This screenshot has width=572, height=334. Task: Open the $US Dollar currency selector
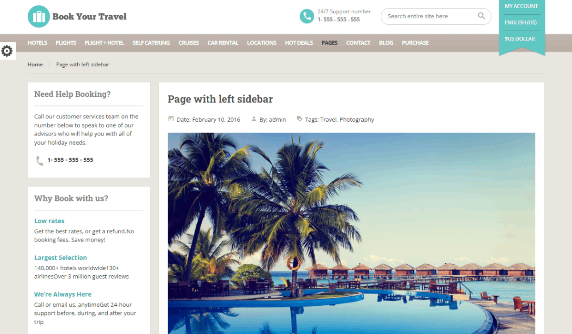520,39
